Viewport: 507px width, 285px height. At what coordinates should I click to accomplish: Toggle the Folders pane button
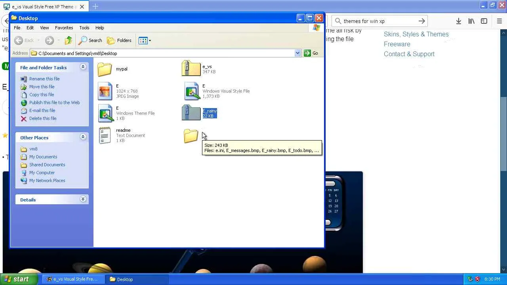coord(119,40)
